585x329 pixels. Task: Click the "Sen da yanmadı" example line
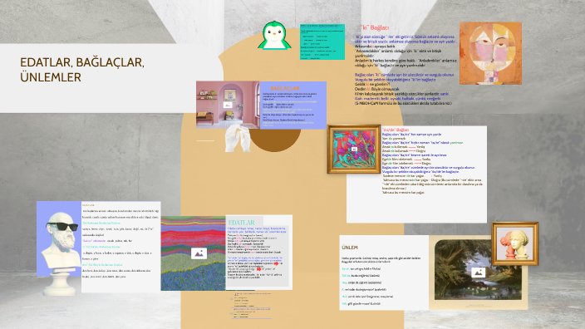[x=394, y=139]
